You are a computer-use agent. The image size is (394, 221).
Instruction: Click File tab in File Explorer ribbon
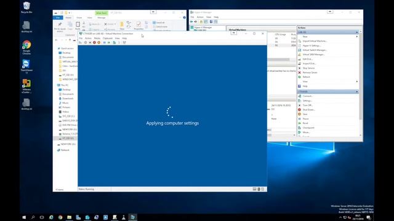pos(58,18)
